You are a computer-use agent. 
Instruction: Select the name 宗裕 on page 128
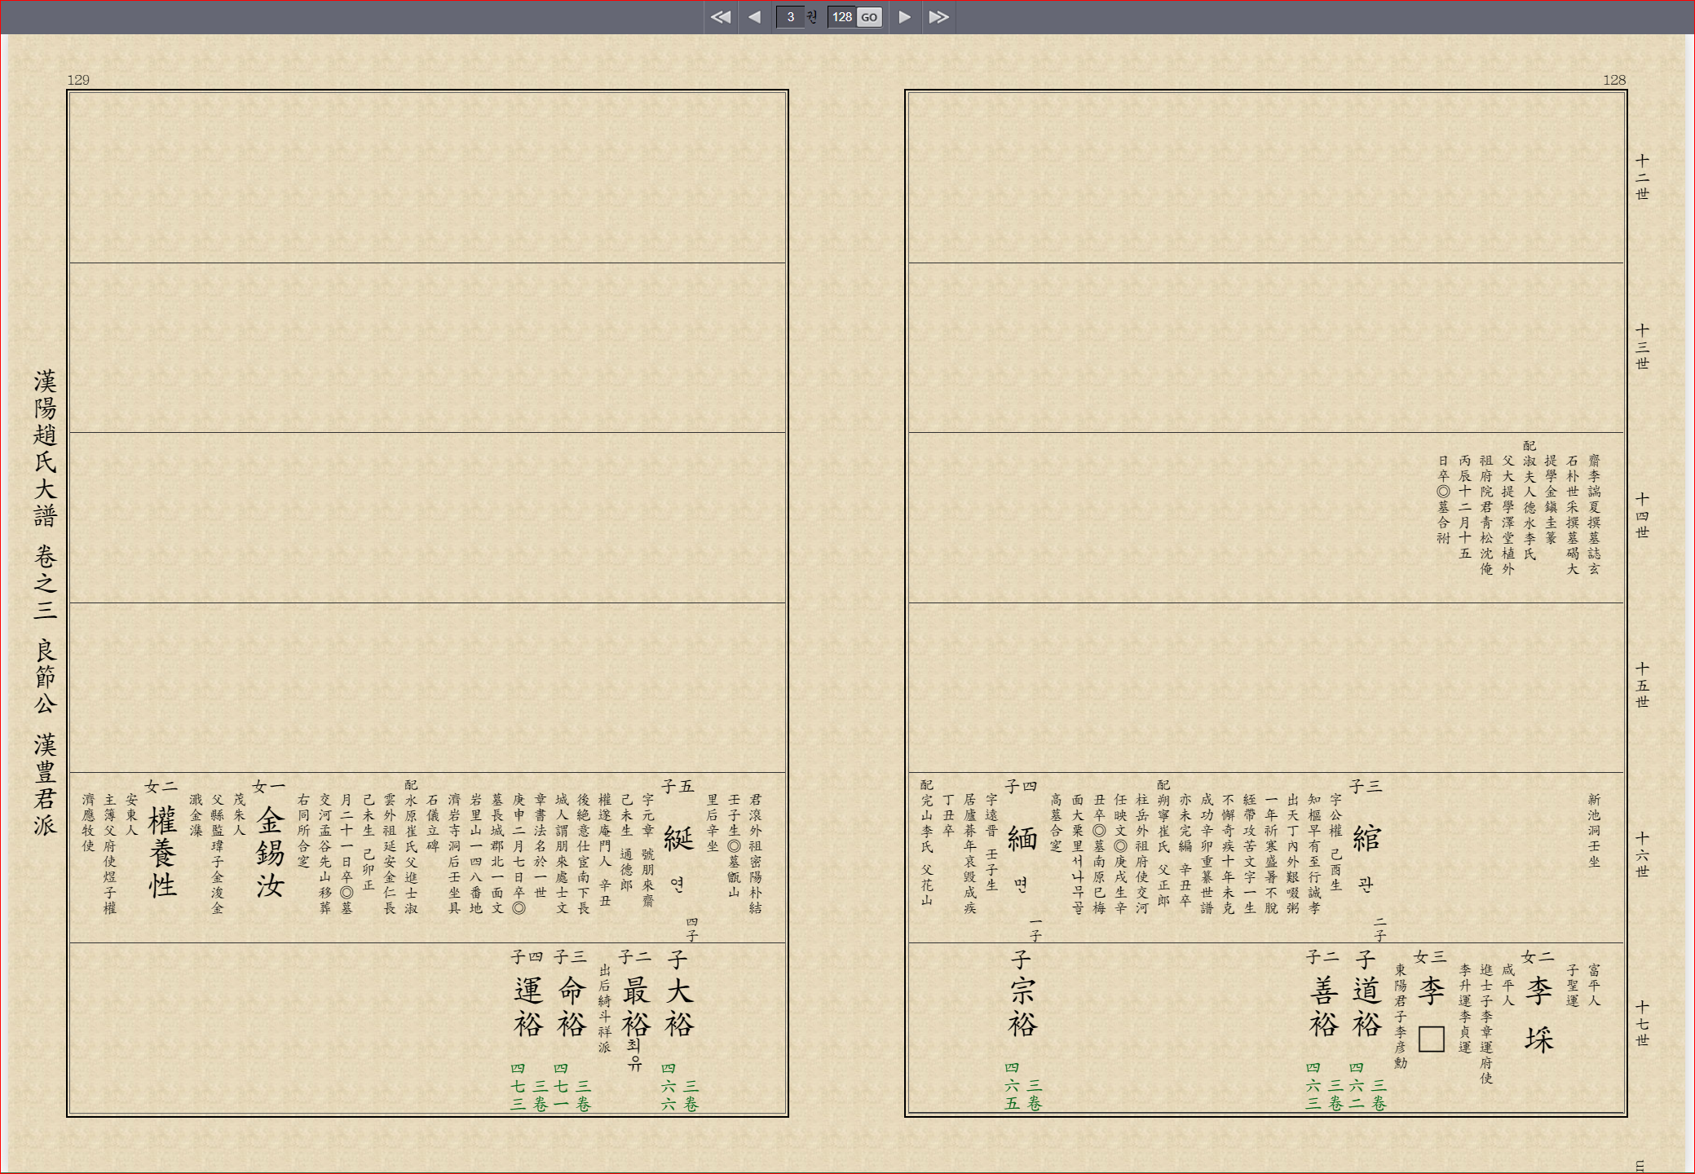[x=1022, y=1008]
